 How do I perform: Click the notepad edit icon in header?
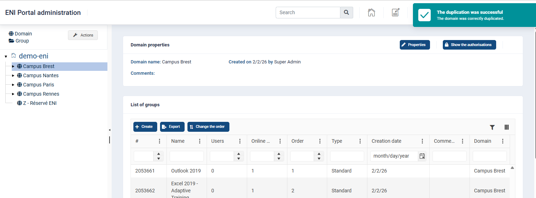pyautogui.click(x=396, y=12)
